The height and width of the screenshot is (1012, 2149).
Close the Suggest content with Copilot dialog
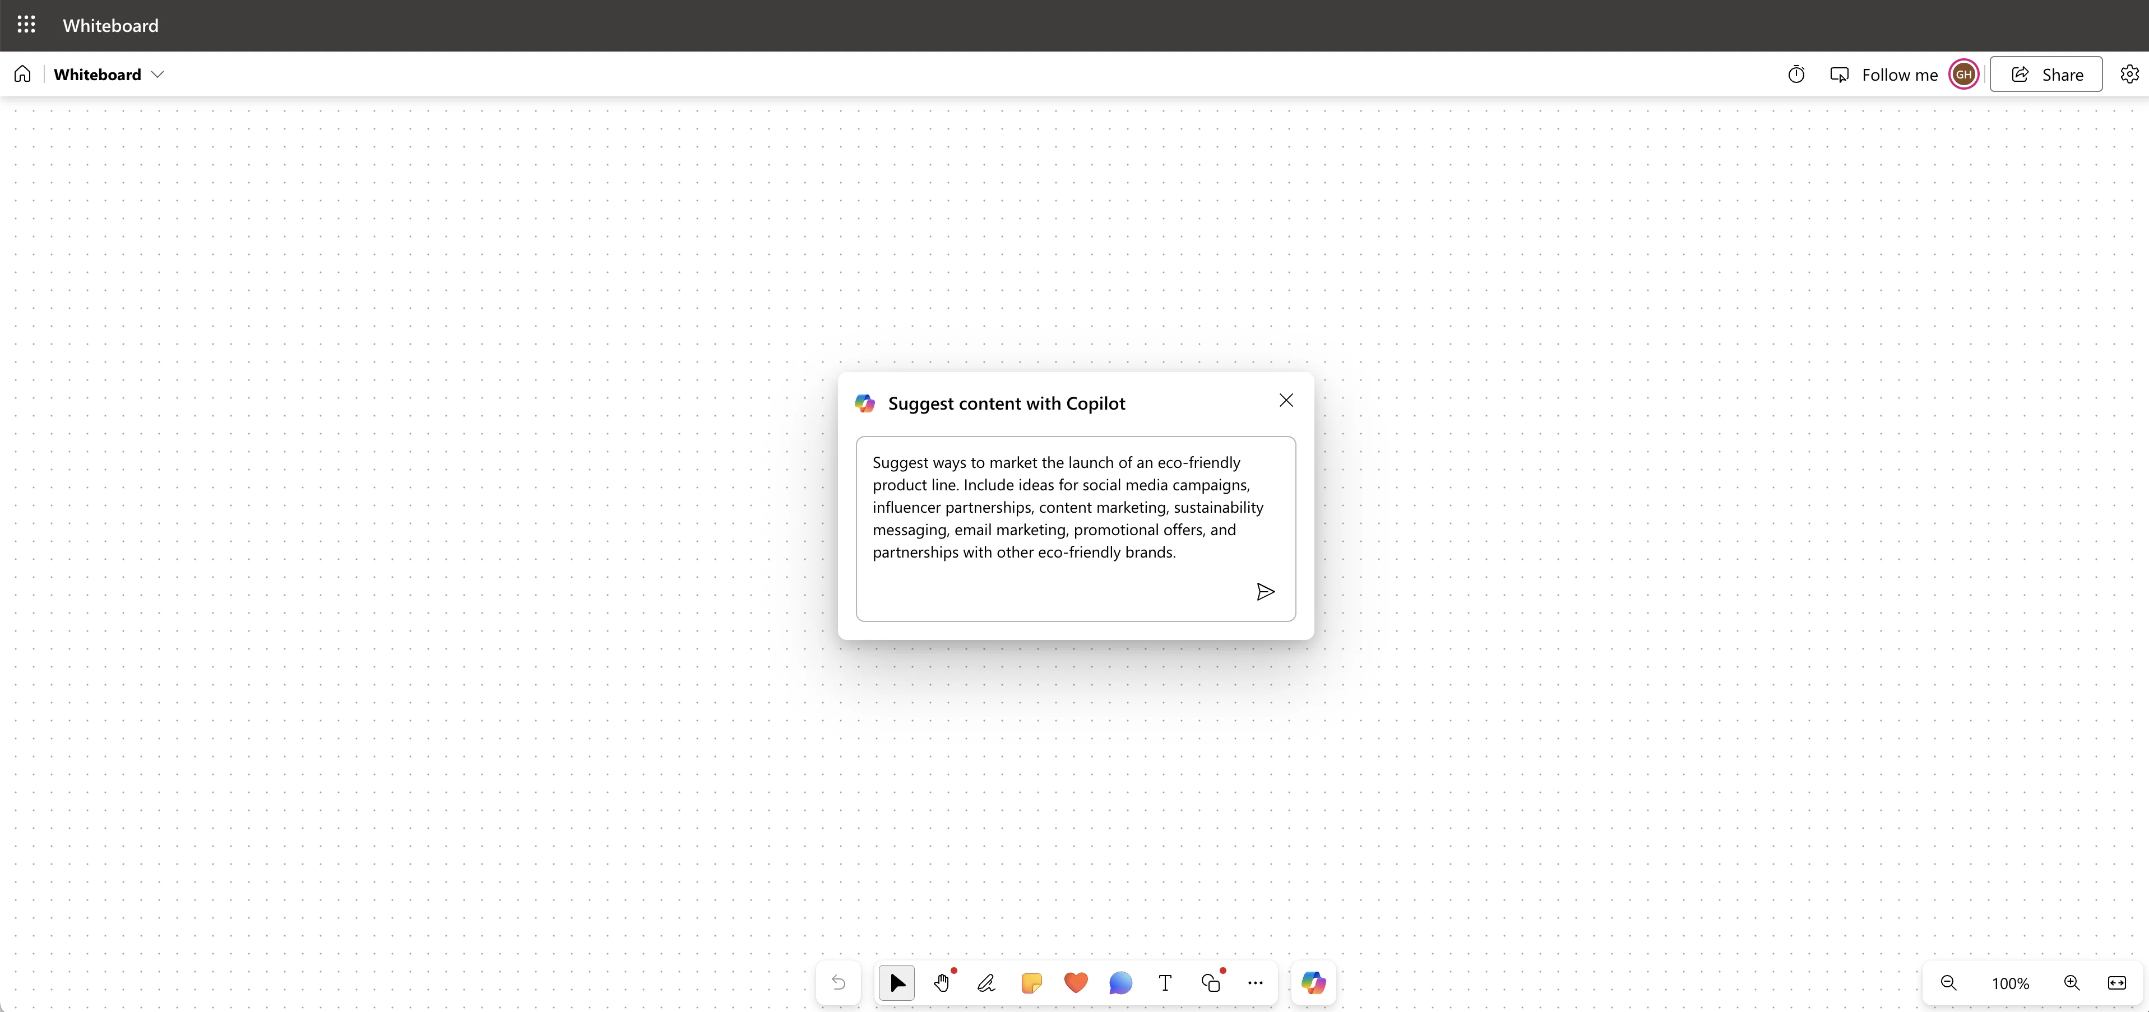pos(1286,401)
